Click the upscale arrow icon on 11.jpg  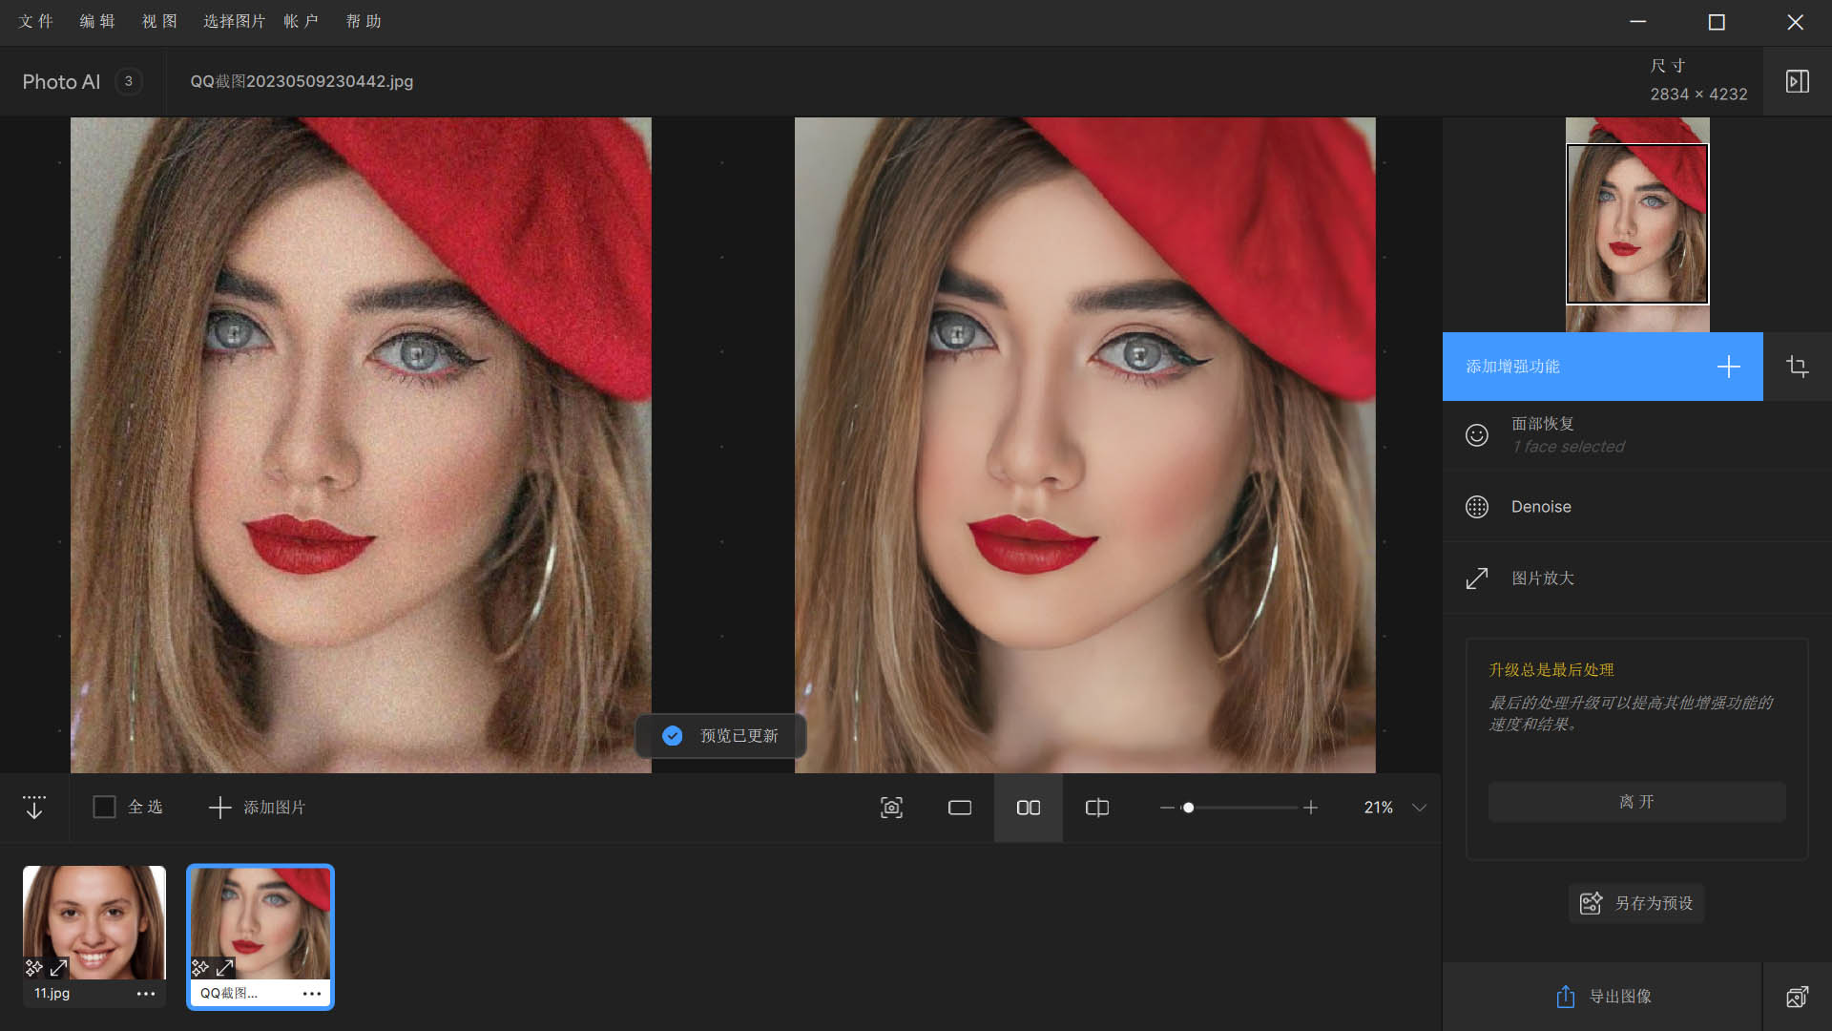point(58,968)
